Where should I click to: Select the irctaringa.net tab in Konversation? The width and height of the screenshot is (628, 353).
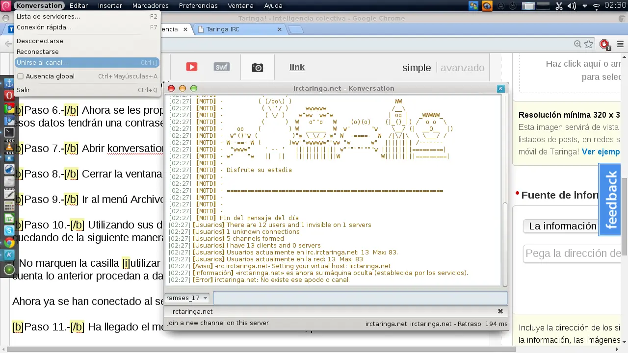tap(192, 311)
